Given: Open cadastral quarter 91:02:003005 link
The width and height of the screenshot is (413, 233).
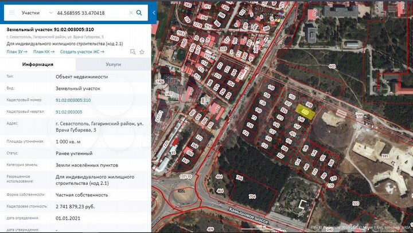Looking at the screenshot, I should pyautogui.click(x=69, y=112).
